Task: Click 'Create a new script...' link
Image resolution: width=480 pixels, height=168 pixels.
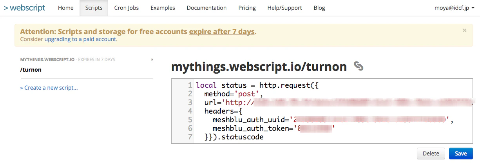Action: tap(49, 88)
